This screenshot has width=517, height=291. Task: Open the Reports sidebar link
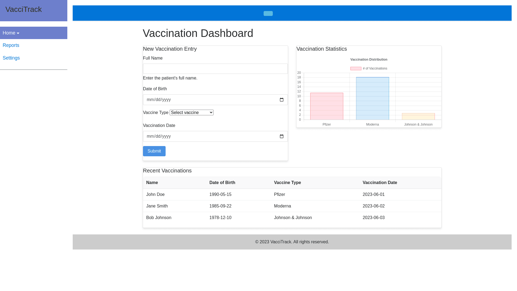11,45
